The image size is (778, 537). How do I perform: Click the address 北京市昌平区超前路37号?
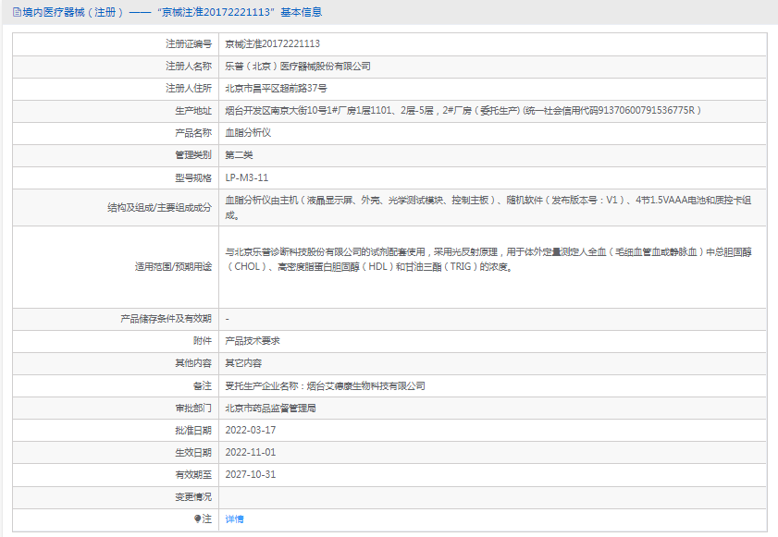pos(276,88)
